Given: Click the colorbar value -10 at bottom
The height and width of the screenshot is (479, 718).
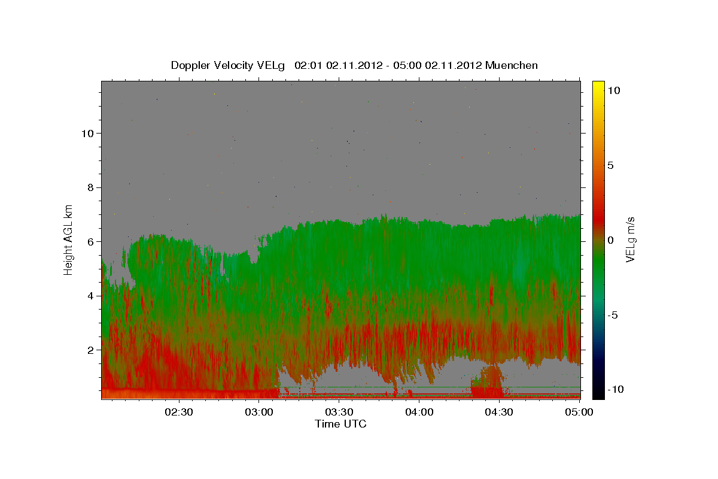Looking at the screenshot, I should pos(616,389).
